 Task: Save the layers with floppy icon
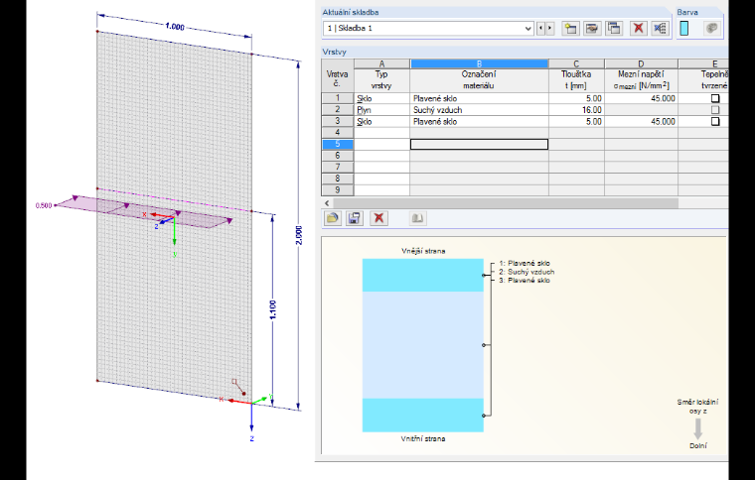(355, 218)
